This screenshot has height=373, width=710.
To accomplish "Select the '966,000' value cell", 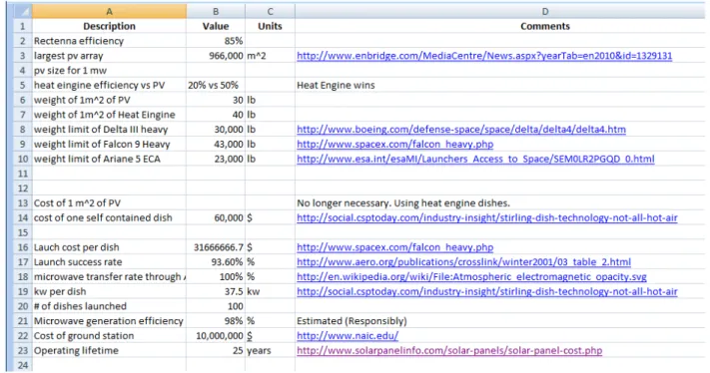I will pyautogui.click(x=216, y=56).
